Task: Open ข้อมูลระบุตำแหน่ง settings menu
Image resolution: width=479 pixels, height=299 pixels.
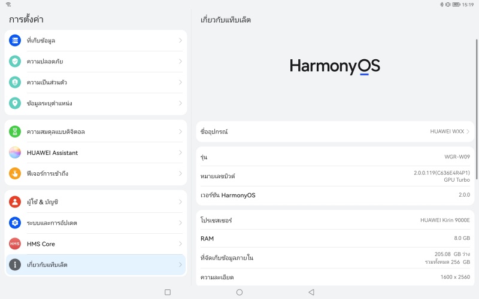Action: pyautogui.click(x=96, y=103)
